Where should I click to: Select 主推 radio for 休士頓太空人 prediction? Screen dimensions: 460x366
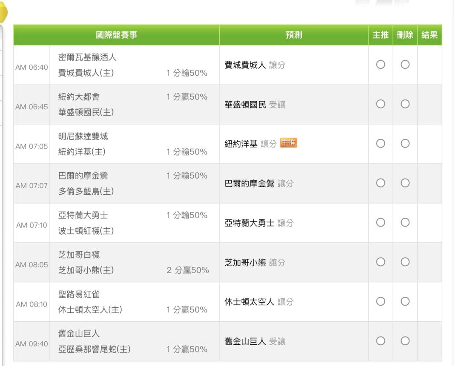click(380, 301)
